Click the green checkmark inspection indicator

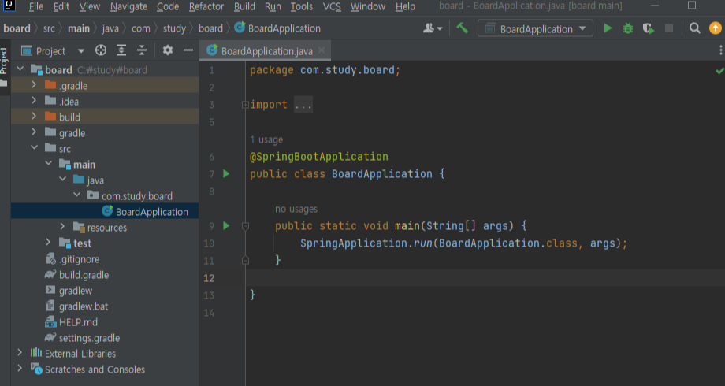(x=719, y=71)
